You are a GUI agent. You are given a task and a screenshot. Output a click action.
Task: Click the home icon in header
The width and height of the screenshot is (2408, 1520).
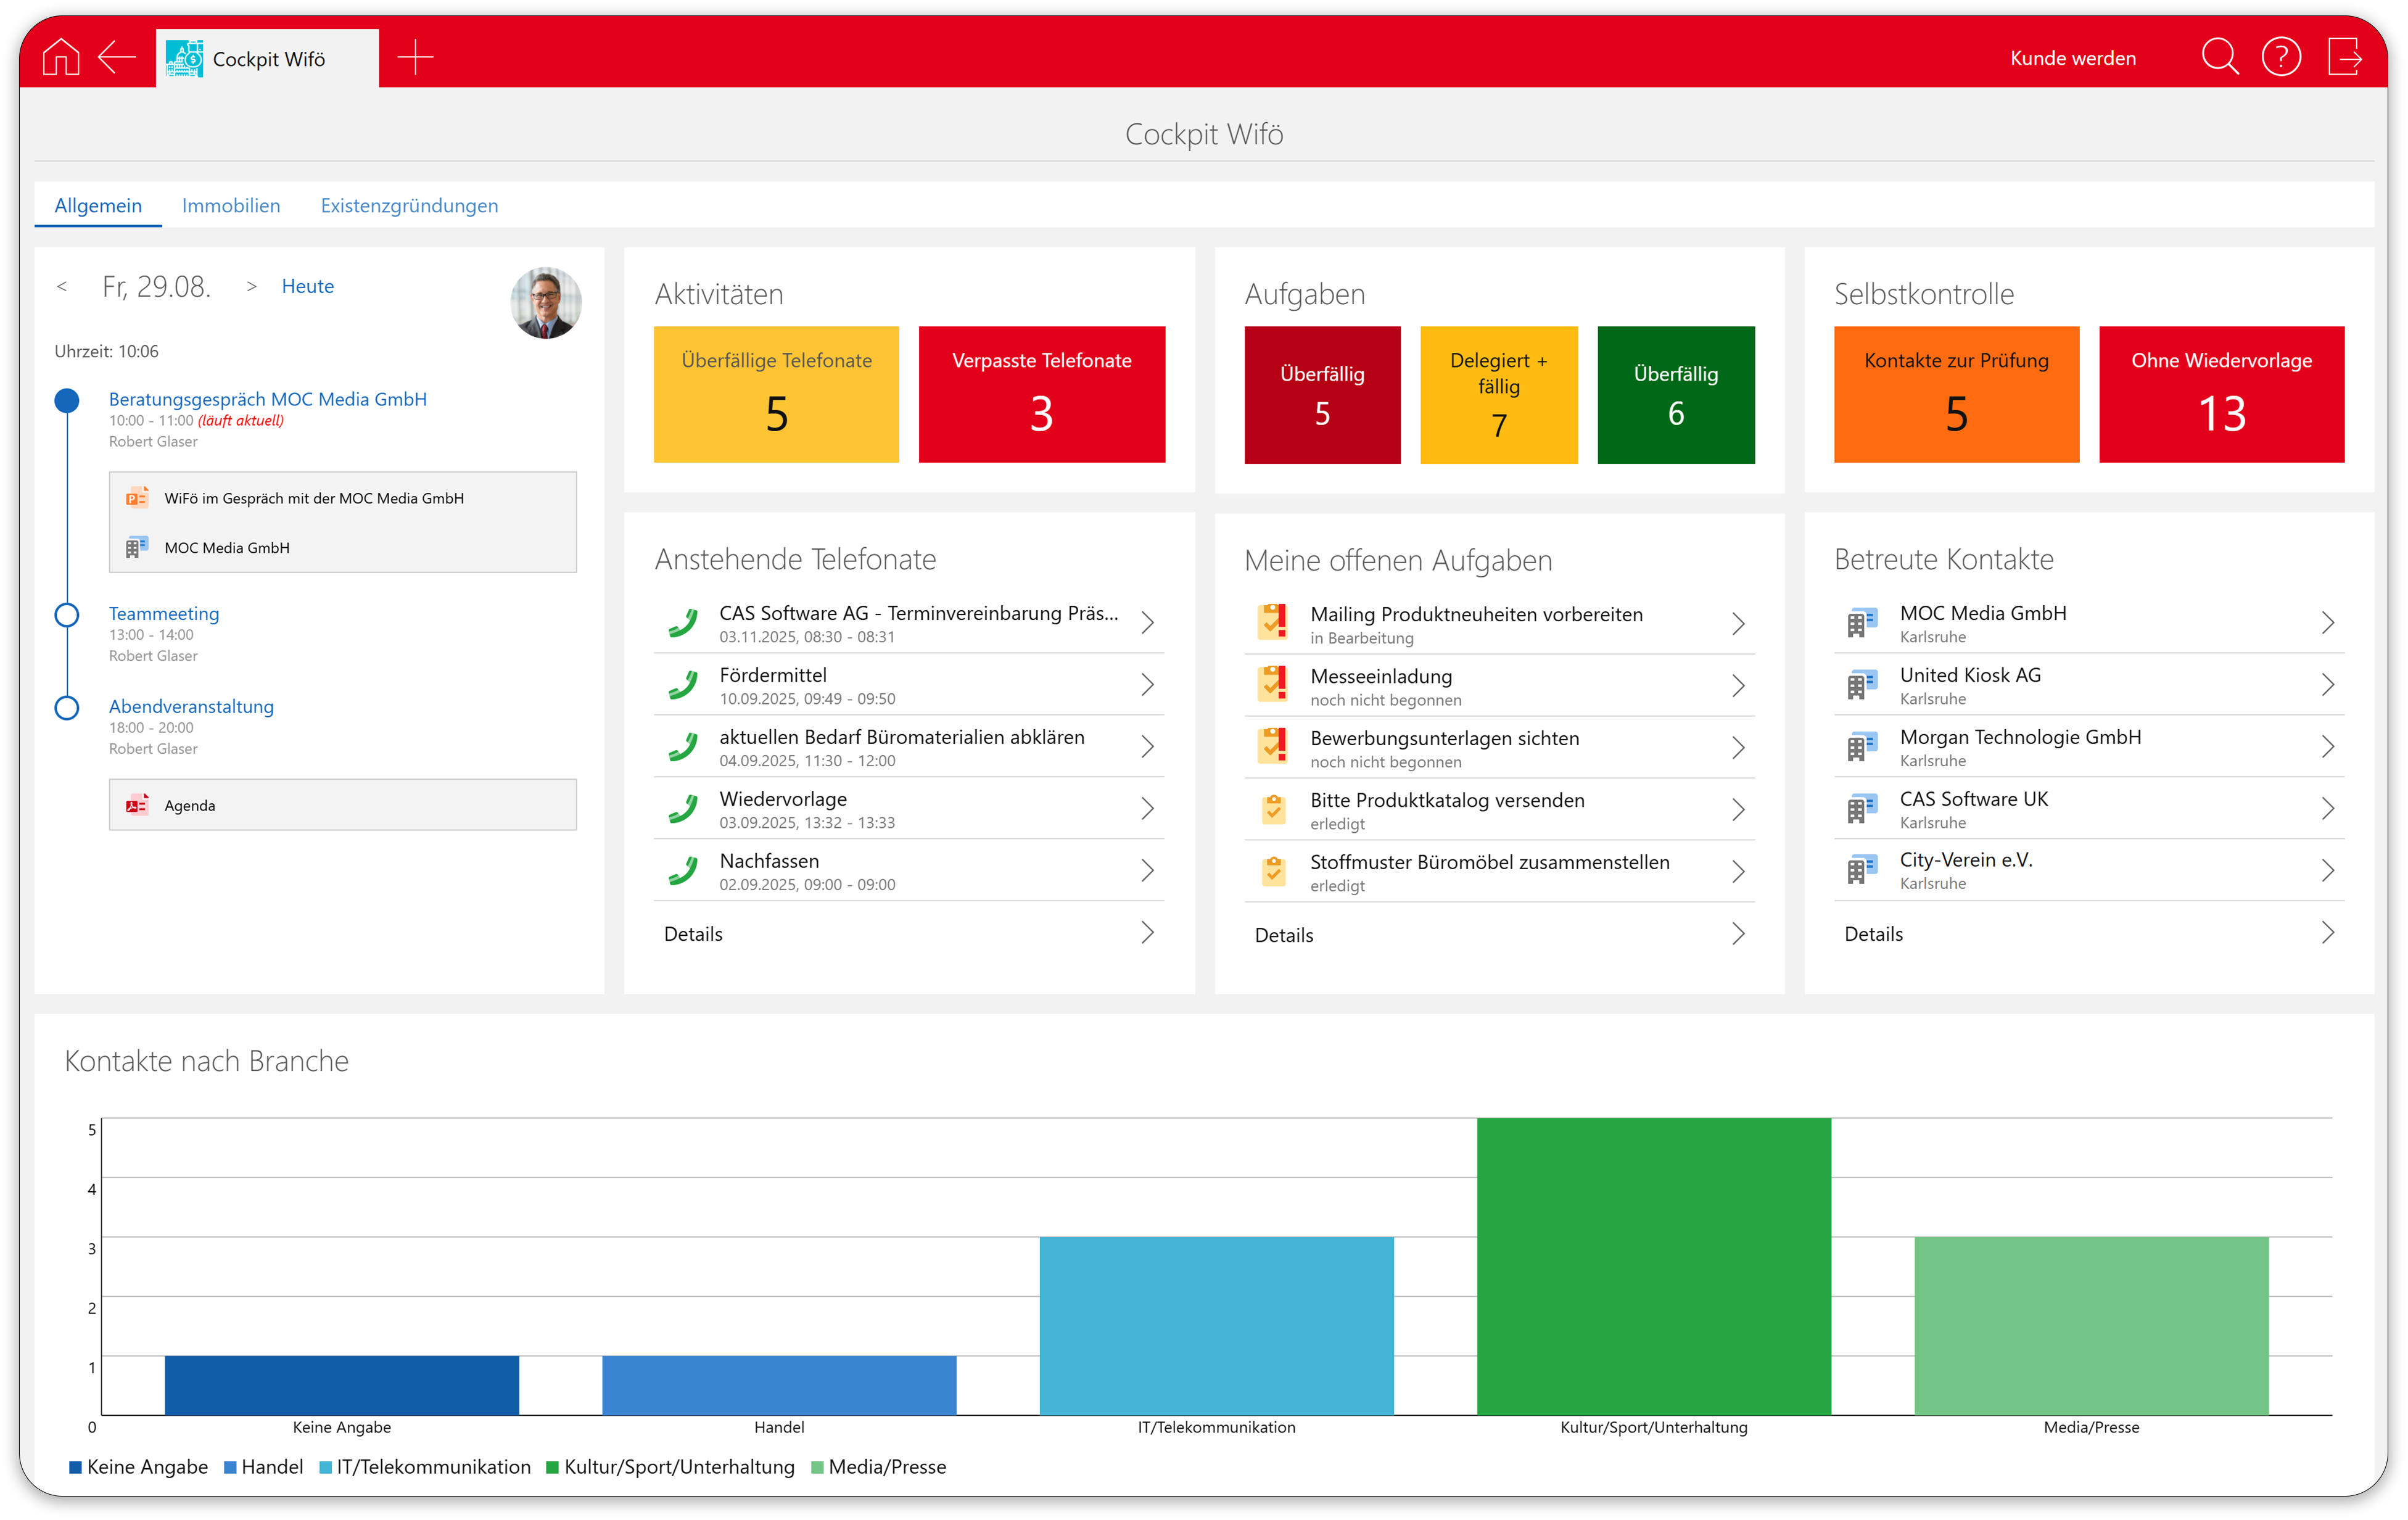(61, 57)
